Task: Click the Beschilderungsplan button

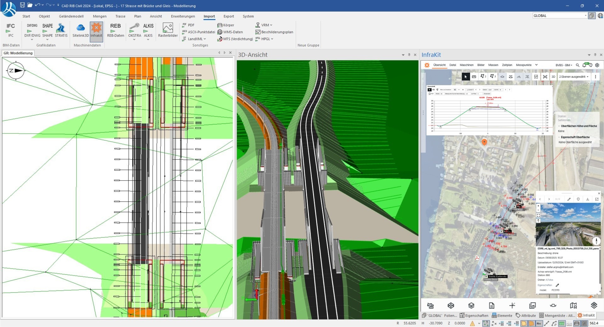Action: pyautogui.click(x=274, y=32)
